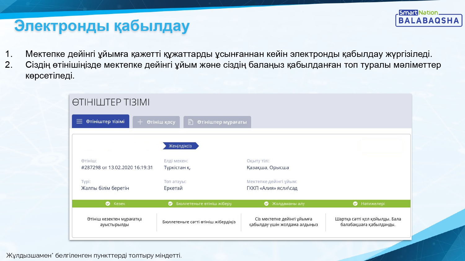Click the Жеңілдіксіз status badge

click(181, 146)
